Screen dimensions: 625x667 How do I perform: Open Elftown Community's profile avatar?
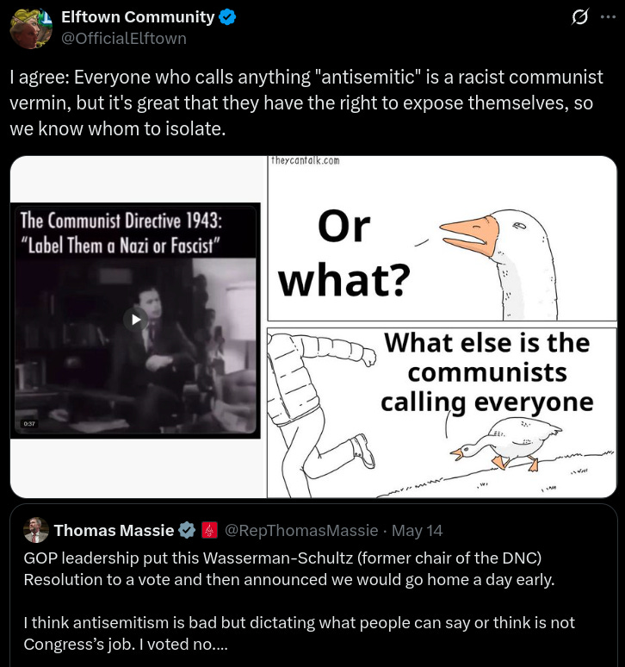(31, 28)
